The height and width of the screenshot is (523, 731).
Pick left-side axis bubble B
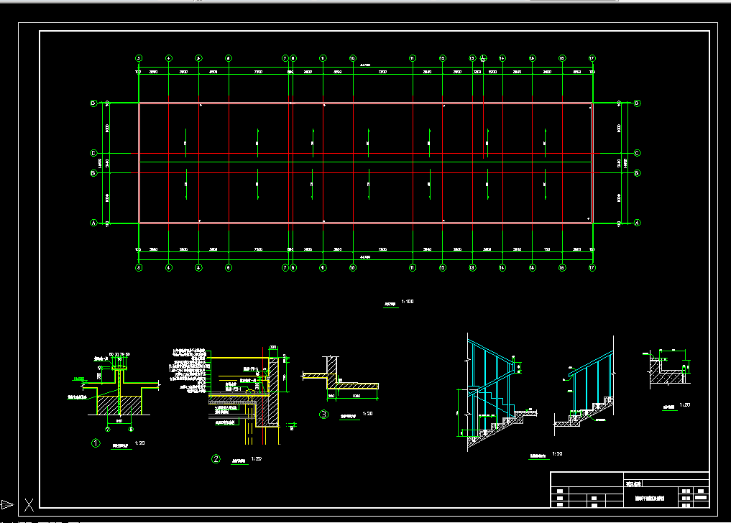pyautogui.click(x=93, y=173)
